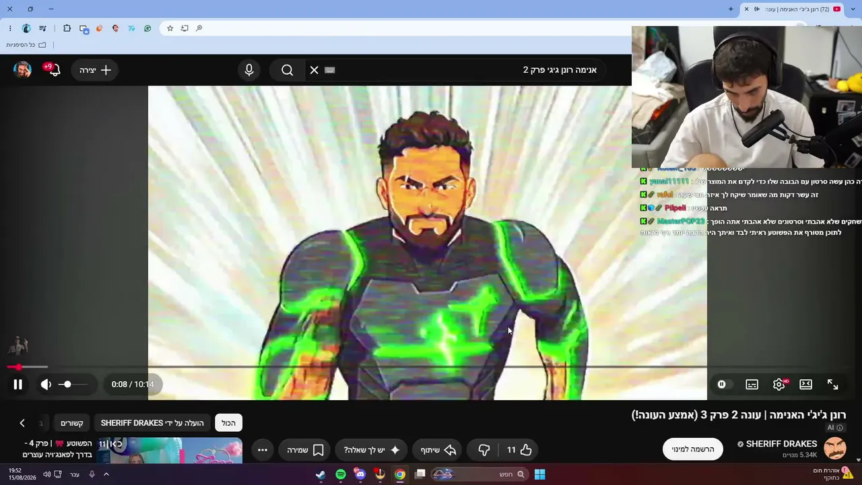The height and width of the screenshot is (485, 862).
Task: Select the הכול filter chip
Action: [x=229, y=423]
